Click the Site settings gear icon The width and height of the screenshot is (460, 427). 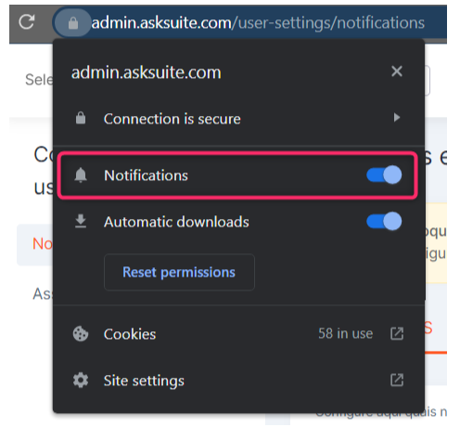click(81, 380)
